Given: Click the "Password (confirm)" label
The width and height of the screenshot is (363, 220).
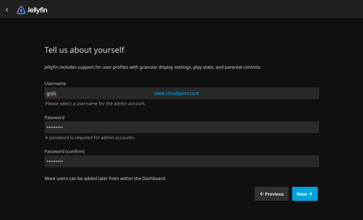Looking at the screenshot, I should click(x=65, y=151).
